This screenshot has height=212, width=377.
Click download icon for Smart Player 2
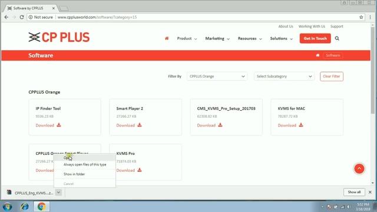click(x=140, y=125)
